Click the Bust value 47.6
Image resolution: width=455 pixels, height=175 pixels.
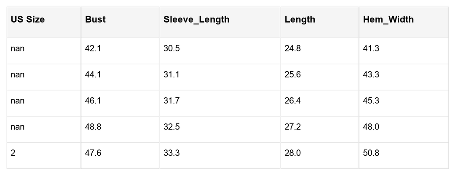coord(93,153)
